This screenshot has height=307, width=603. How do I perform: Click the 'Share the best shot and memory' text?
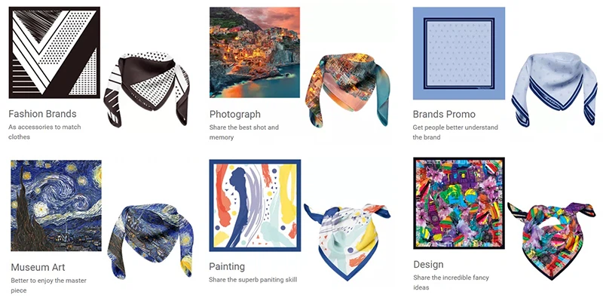coord(243,132)
